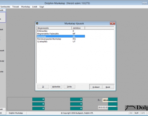Click the CAPS status bar indicator
Screen dimensions: 148x116
tap(143, 113)
